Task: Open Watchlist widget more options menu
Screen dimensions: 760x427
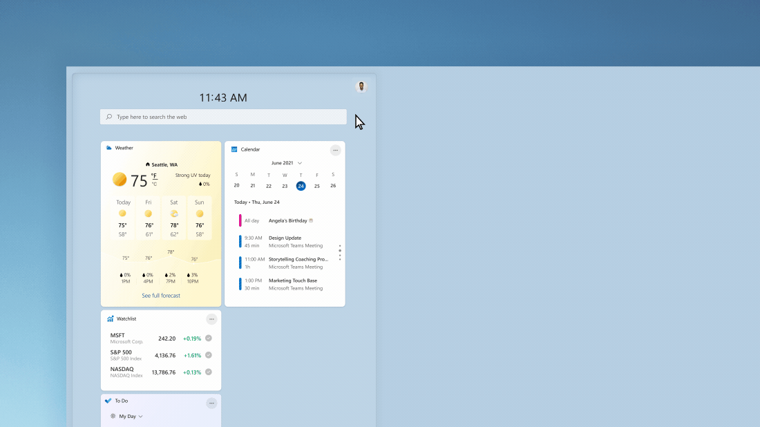Action: point(211,319)
